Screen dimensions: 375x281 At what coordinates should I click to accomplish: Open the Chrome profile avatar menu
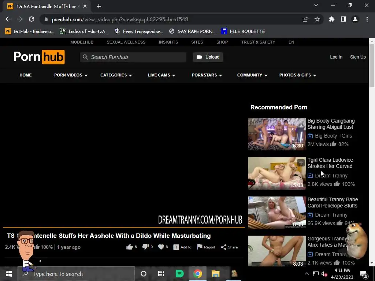355,19
